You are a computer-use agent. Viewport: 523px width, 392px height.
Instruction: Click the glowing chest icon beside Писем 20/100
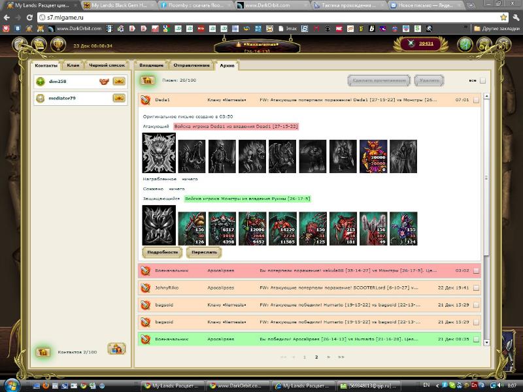pos(147,80)
